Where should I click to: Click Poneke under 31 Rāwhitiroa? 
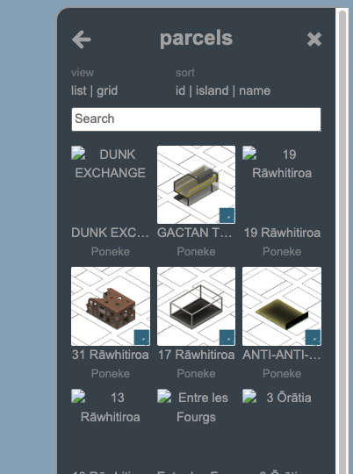tap(111, 373)
